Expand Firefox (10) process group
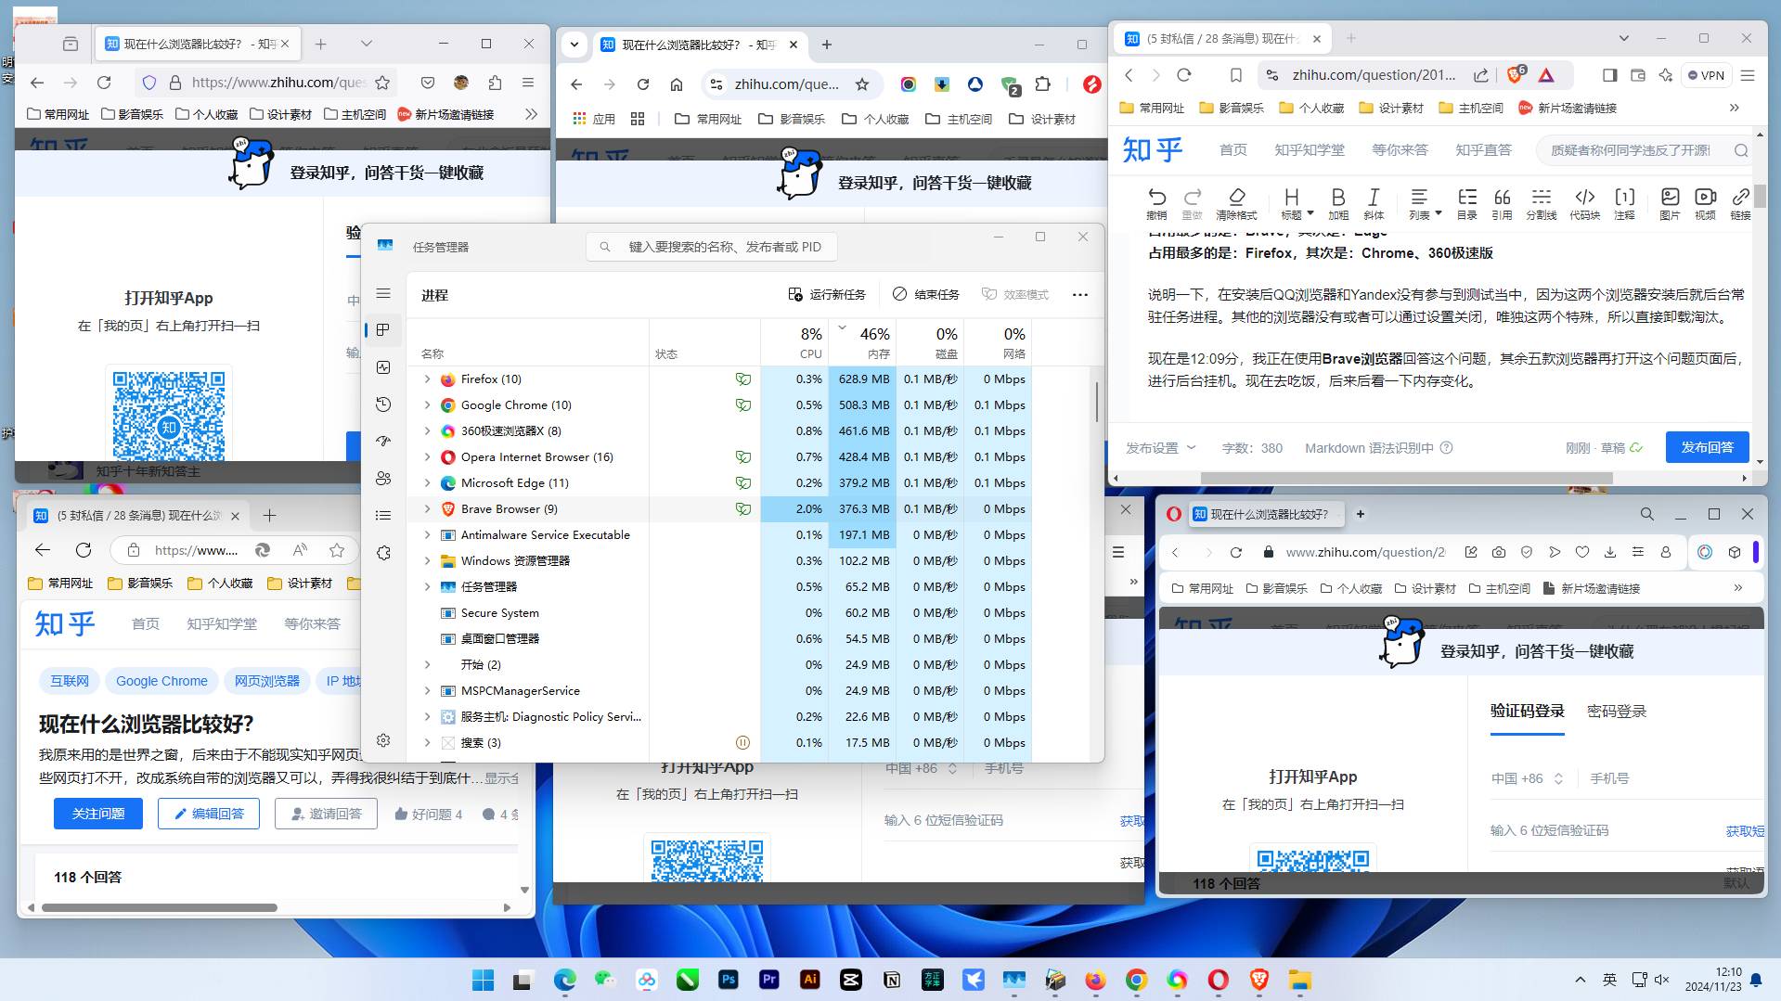Viewport: 1781px width, 1001px height. click(427, 379)
